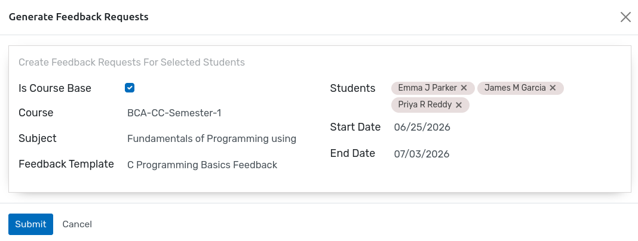638x241 pixels.
Task: Click the Students field label
Action: (352, 88)
